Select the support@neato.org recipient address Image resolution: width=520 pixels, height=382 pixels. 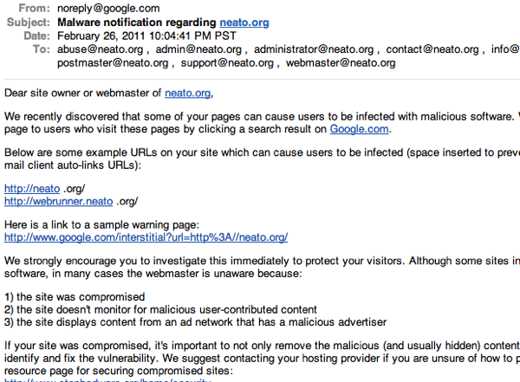click(227, 63)
